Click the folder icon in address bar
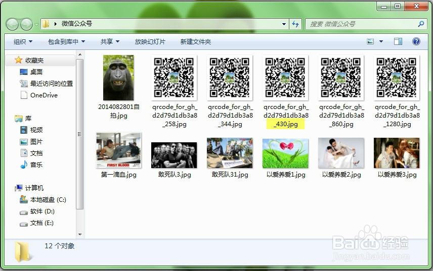This screenshot has width=433, height=271. pyautogui.click(x=46, y=24)
